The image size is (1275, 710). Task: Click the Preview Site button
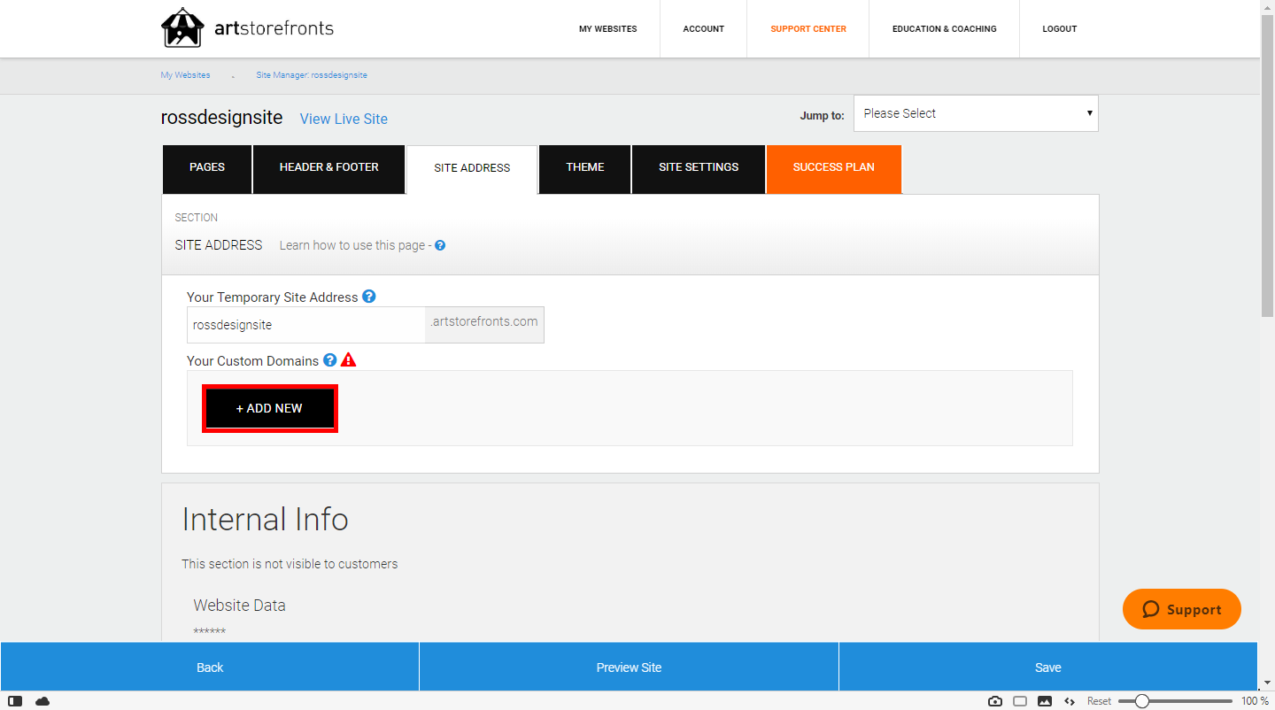pos(629,668)
